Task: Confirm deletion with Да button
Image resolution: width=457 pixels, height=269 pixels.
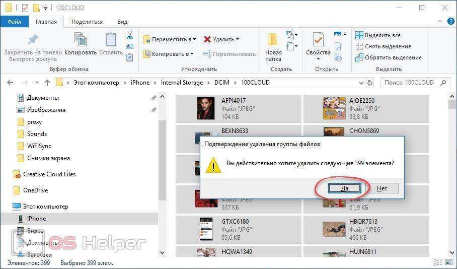Action: click(345, 188)
